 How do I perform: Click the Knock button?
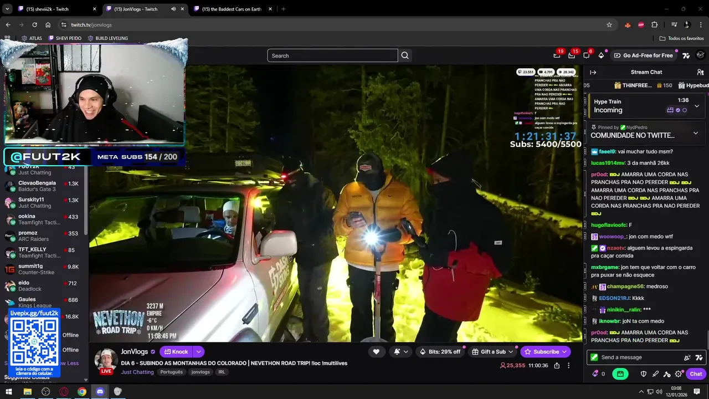coord(176,351)
